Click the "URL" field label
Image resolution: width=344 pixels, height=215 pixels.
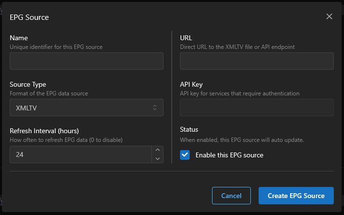click(186, 38)
